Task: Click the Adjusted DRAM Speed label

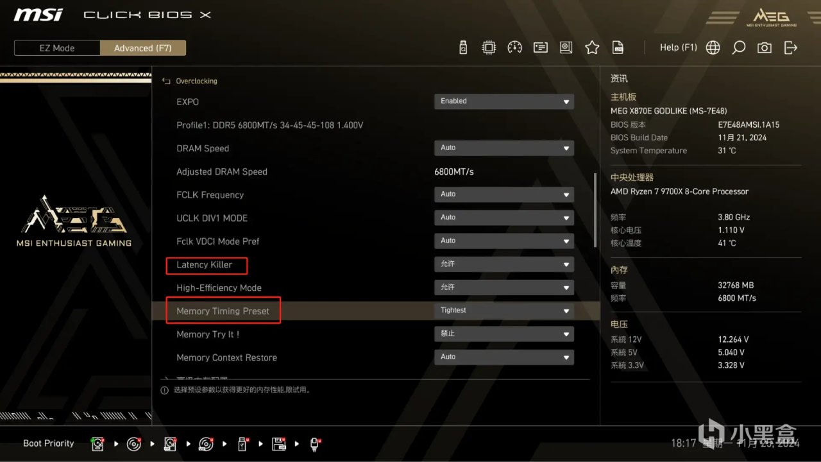Action: coord(222,172)
